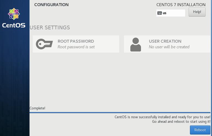
Task: Click the 'us' layout text
Action: pos(165,13)
